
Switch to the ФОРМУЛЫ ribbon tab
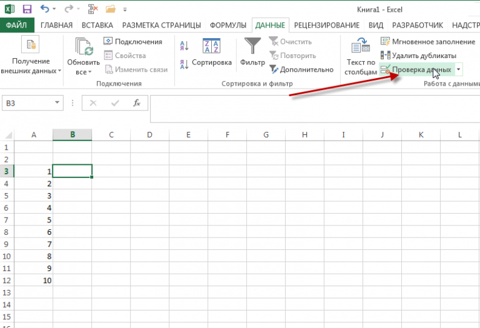pyautogui.click(x=228, y=26)
